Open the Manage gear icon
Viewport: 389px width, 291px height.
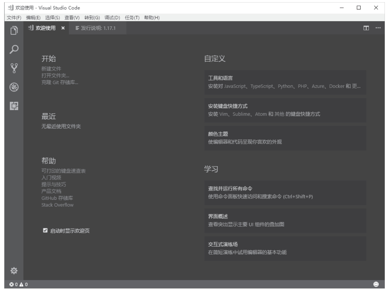(x=14, y=271)
